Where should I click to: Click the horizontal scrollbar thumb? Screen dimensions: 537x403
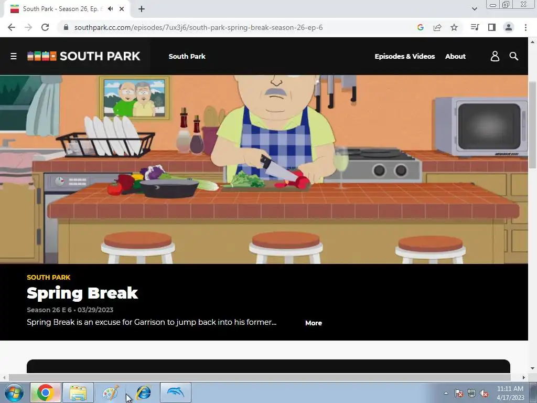[x=259, y=377]
